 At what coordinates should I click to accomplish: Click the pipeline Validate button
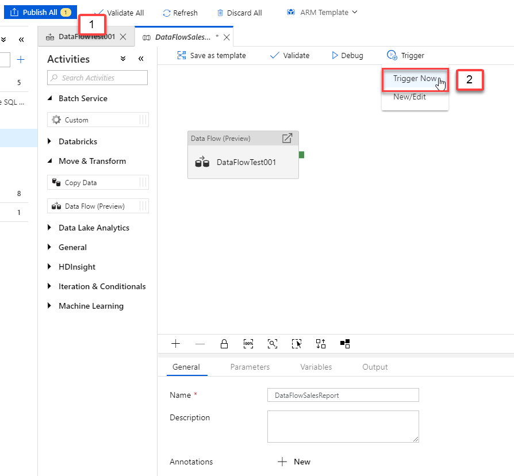point(290,55)
